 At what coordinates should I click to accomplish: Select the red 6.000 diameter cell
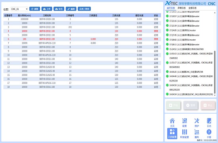(x=93, y=39)
